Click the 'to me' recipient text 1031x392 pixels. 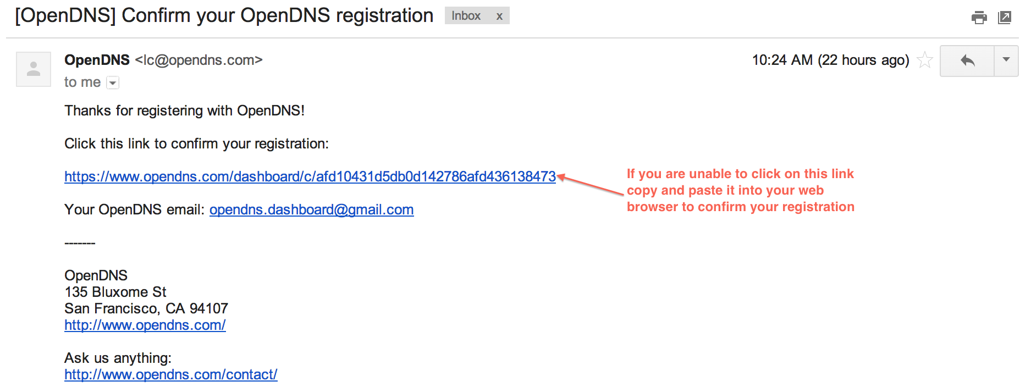[x=82, y=82]
